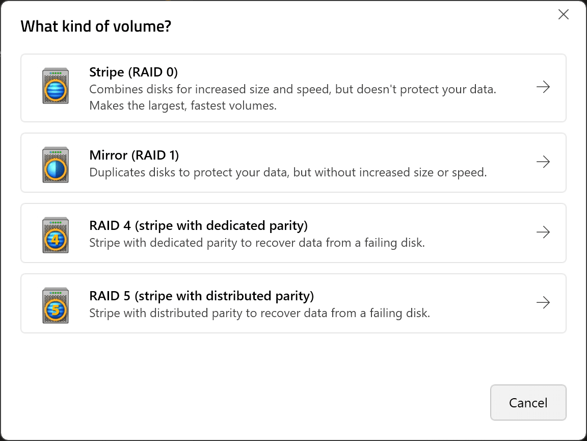Click the Stripe RAID 0 drive icon
Viewport: 587px width, 441px height.
click(56, 86)
